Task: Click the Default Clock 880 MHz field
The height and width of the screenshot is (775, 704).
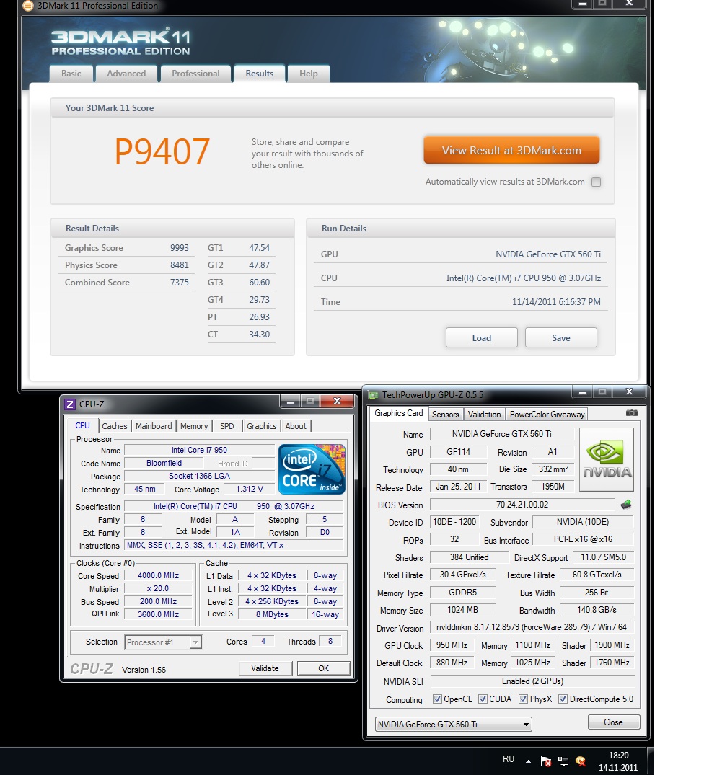Action: (452, 663)
